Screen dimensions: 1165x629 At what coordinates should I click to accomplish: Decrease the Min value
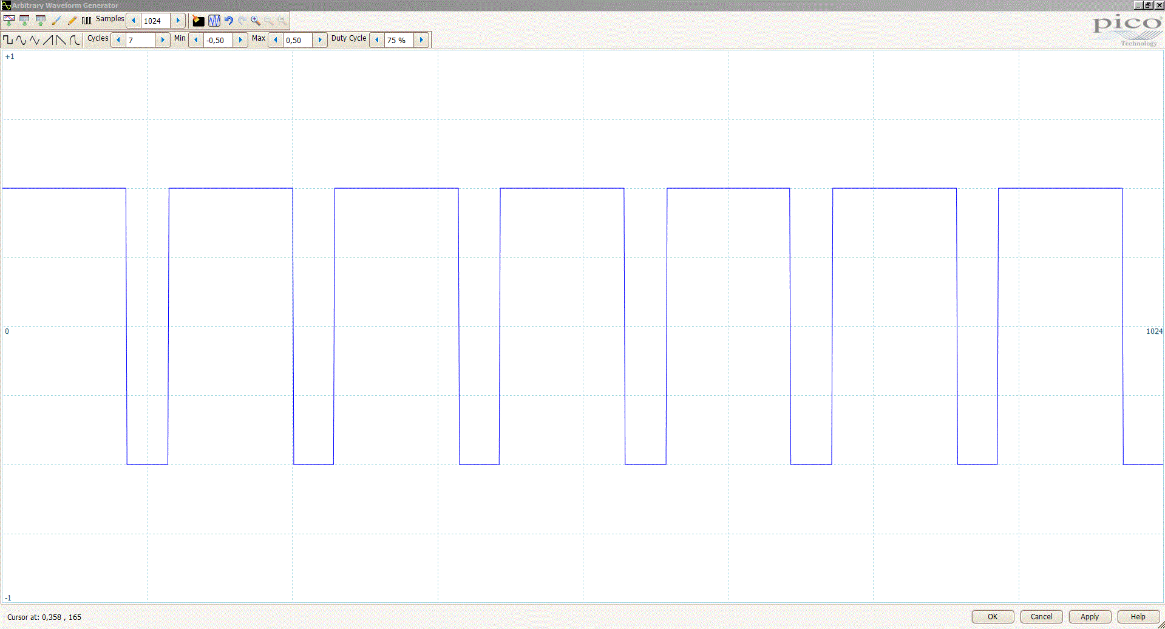pyautogui.click(x=196, y=40)
